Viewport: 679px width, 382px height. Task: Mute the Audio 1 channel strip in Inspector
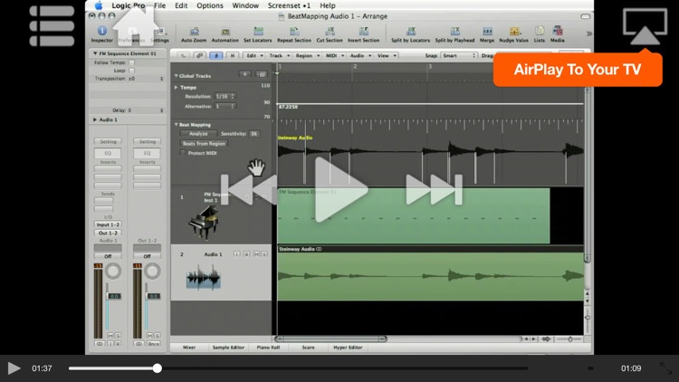click(110, 336)
